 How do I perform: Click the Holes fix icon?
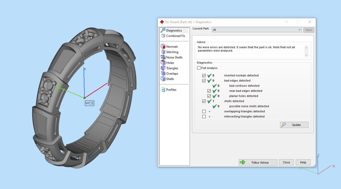(x=163, y=63)
